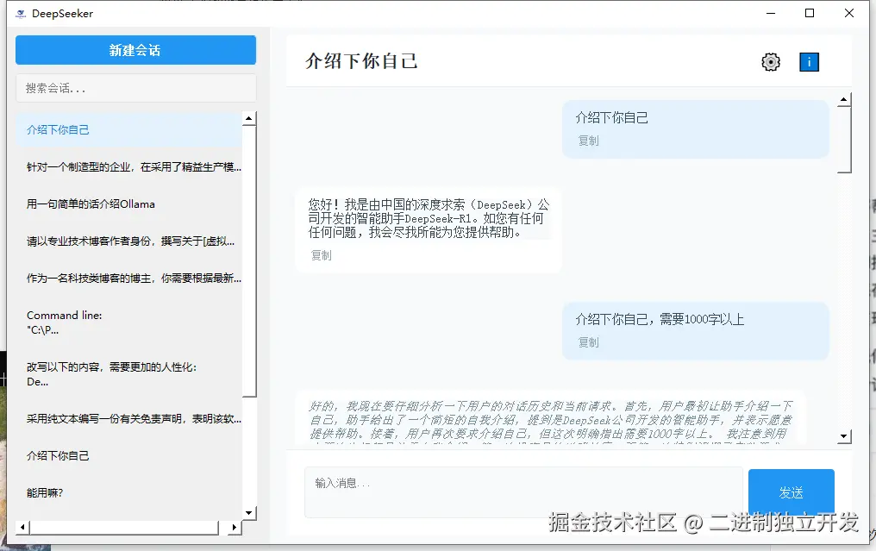876x551 pixels.
Task: Click the 发送 send button
Action: click(x=792, y=492)
